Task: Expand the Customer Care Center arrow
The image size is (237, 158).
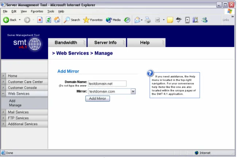Action: point(3,82)
